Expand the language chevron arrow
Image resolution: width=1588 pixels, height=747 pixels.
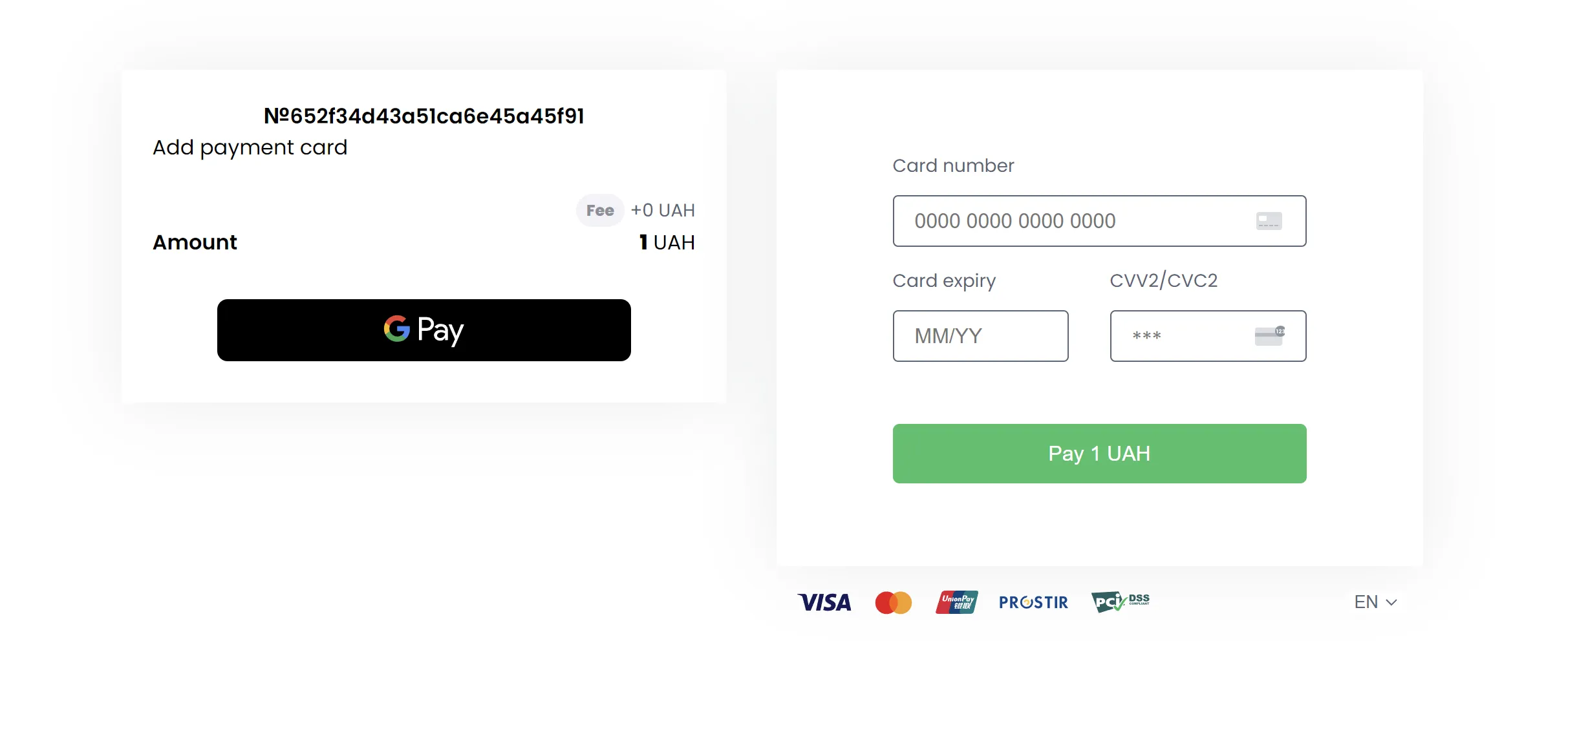1392,603
